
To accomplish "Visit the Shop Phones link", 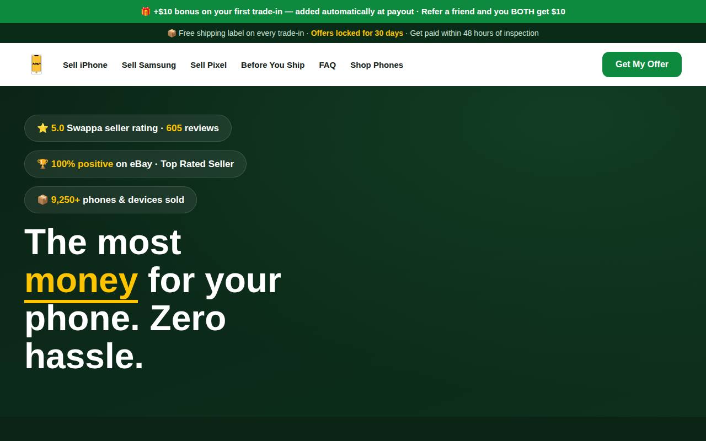I will (x=377, y=65).
